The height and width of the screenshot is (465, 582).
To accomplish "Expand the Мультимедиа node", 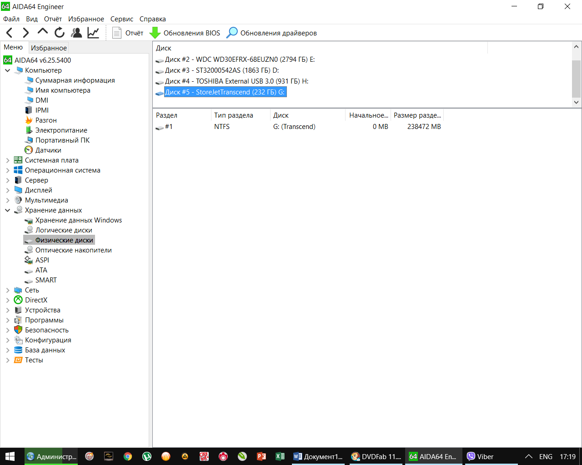I will point(8,200).
